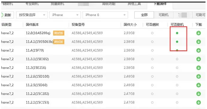Click the 固件版本 column header
The width and height of the screenshot is (207, 109).
[x=32, y=25]
